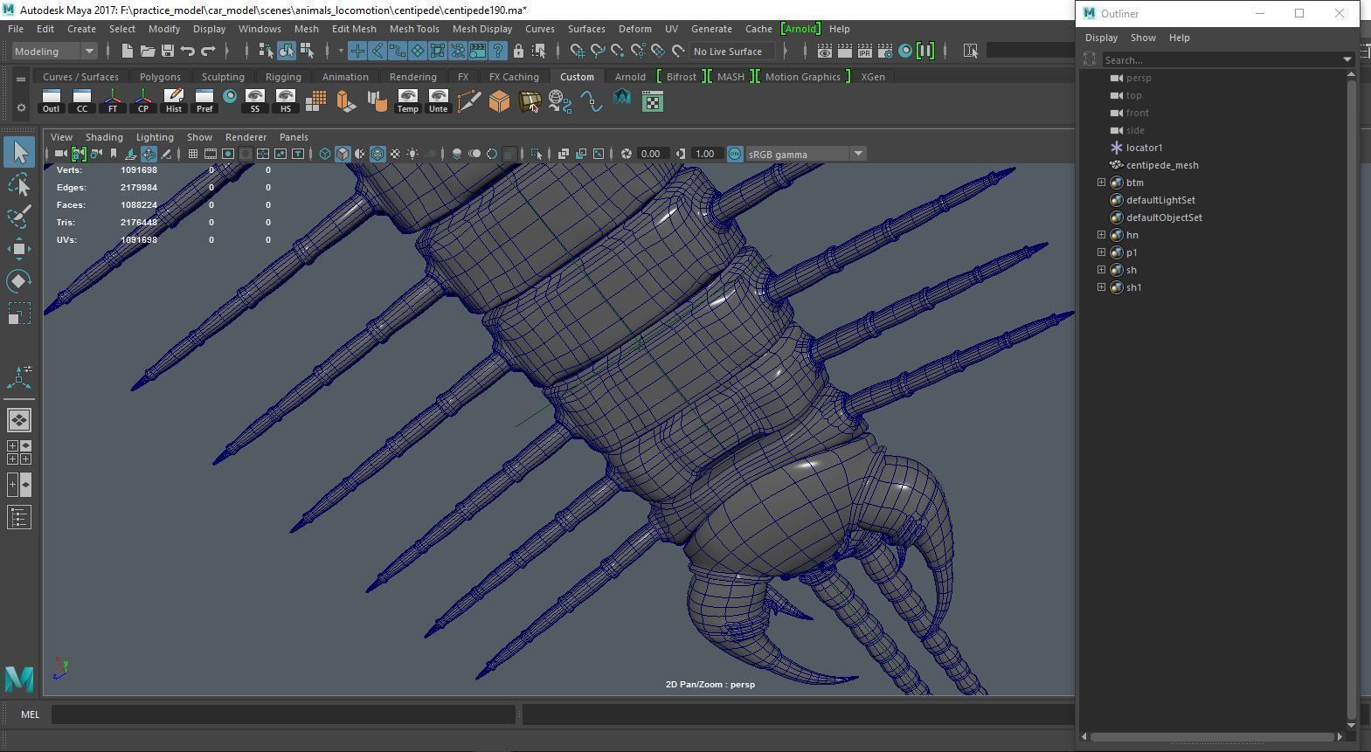This screenshot has width=1371, height=752.
Task: Select centipede_mesh in the Outliner
Action: coord(1162,165)
